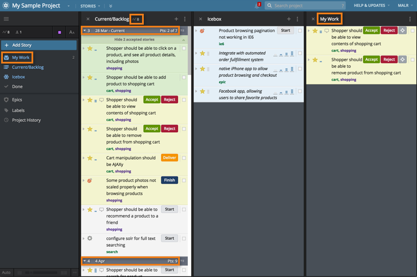Viewport: 417px width, 277px height.
Task: Close the Icebox panel
Action: 201,19
